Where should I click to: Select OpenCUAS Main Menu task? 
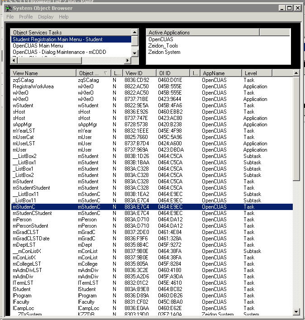point(38,46)
